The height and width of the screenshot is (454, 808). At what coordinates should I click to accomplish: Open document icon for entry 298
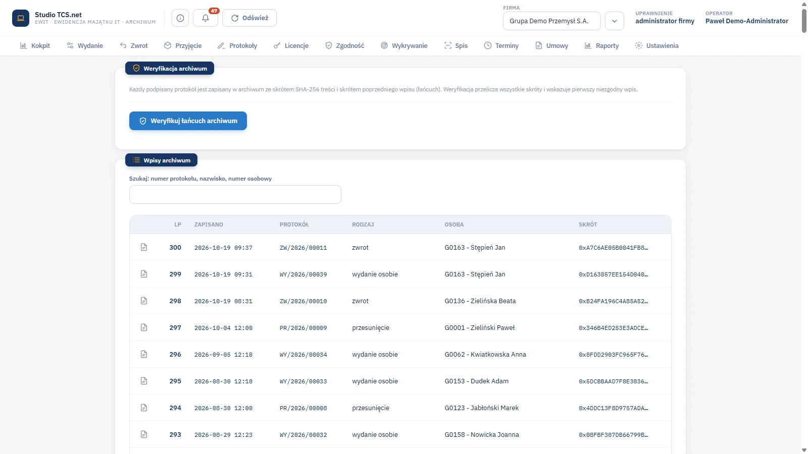144,301
